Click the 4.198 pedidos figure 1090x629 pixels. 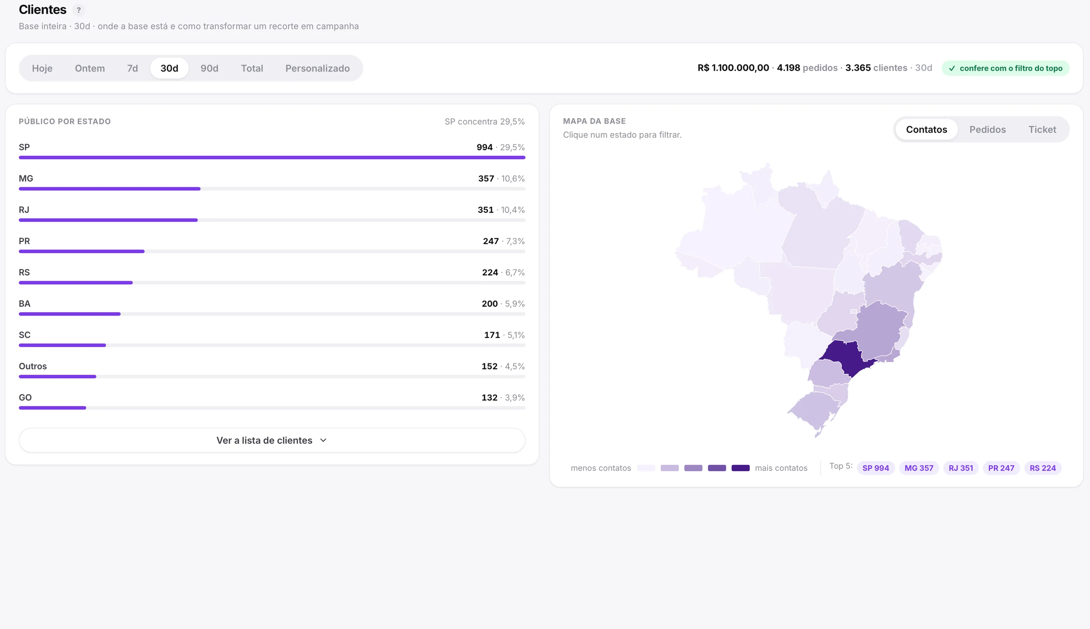(807, 68)
